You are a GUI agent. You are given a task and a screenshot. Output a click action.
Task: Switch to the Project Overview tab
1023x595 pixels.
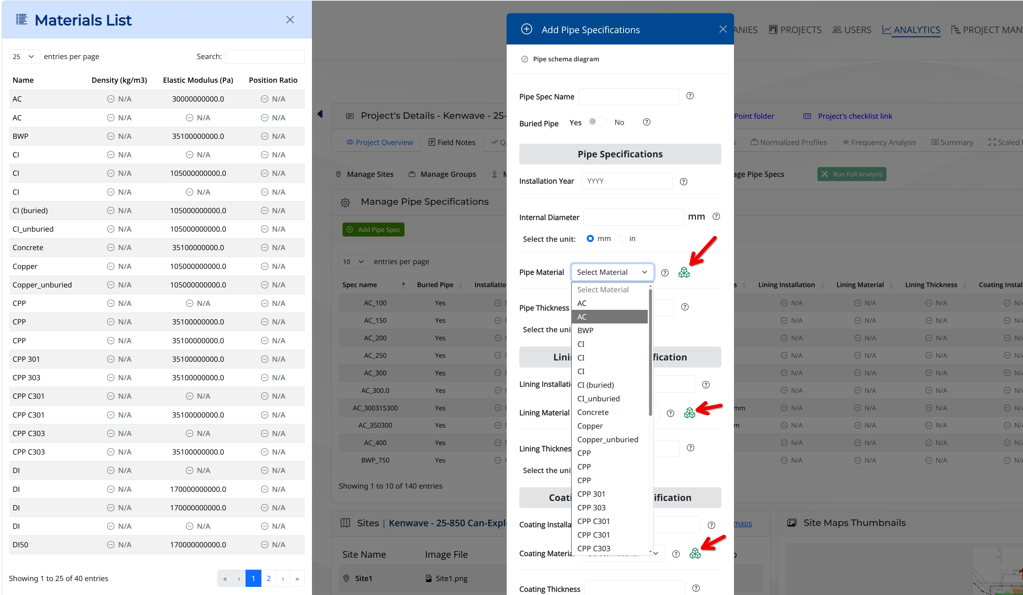pyautogui.click(x=379, y=142)
